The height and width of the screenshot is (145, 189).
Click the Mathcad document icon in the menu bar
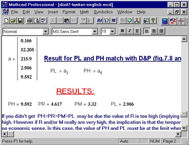[6, 12]
